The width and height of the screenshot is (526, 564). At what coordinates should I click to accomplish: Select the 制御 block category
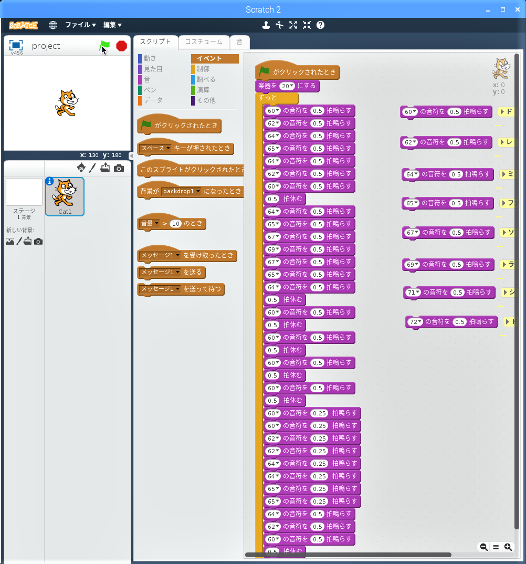[x=203, y=69]
